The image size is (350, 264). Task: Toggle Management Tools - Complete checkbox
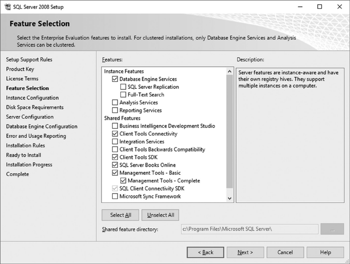(x=123, y=180)
